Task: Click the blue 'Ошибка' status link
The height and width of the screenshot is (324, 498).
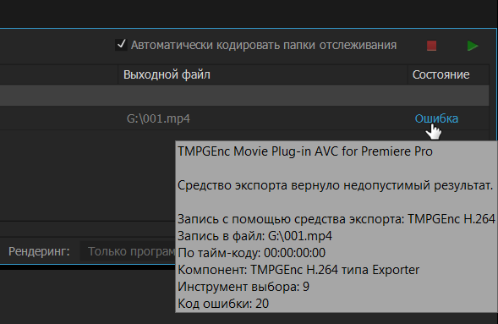Action: point(436,118)
